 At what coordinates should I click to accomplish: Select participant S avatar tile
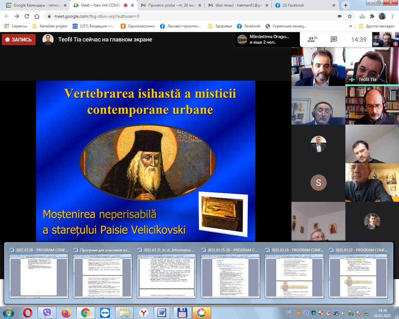point(318,183)
